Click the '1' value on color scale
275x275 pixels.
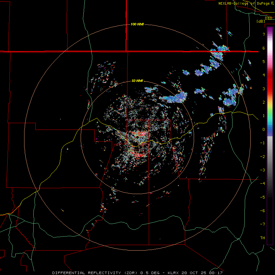click(x=264, y=116)
